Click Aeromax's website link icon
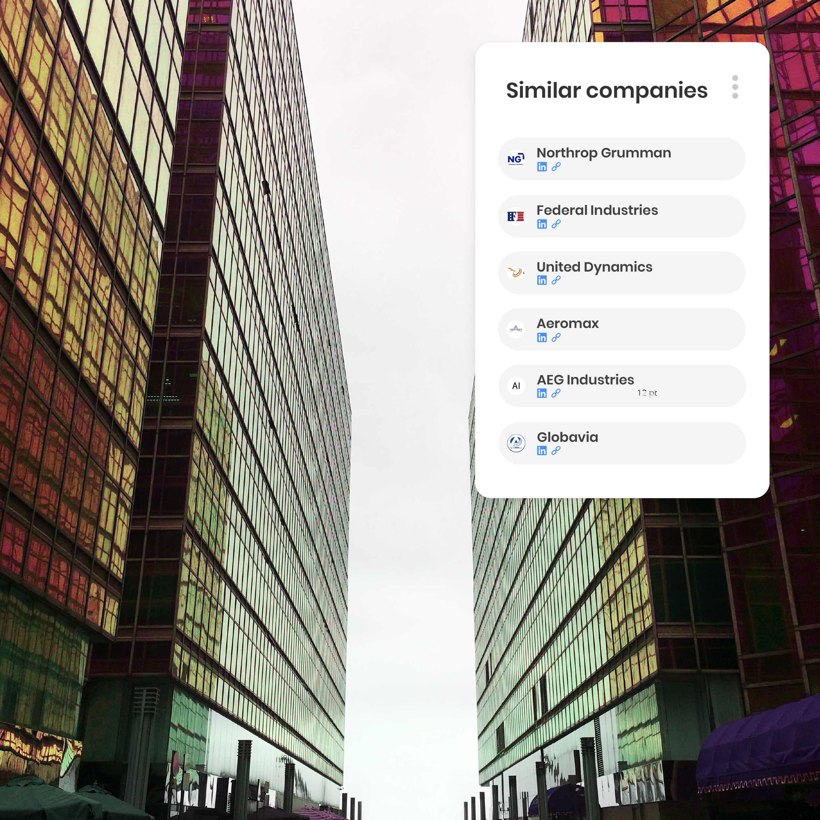Screen dimensions: 820x820 pyautogui.click(x=556, y=338)
